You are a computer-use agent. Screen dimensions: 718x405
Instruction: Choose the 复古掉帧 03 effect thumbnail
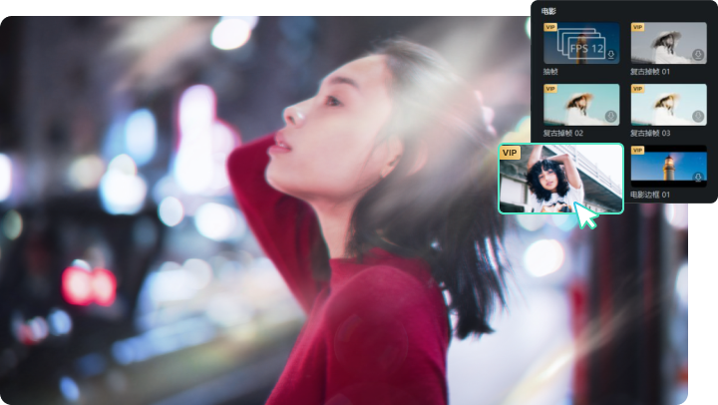coord(668,105)
